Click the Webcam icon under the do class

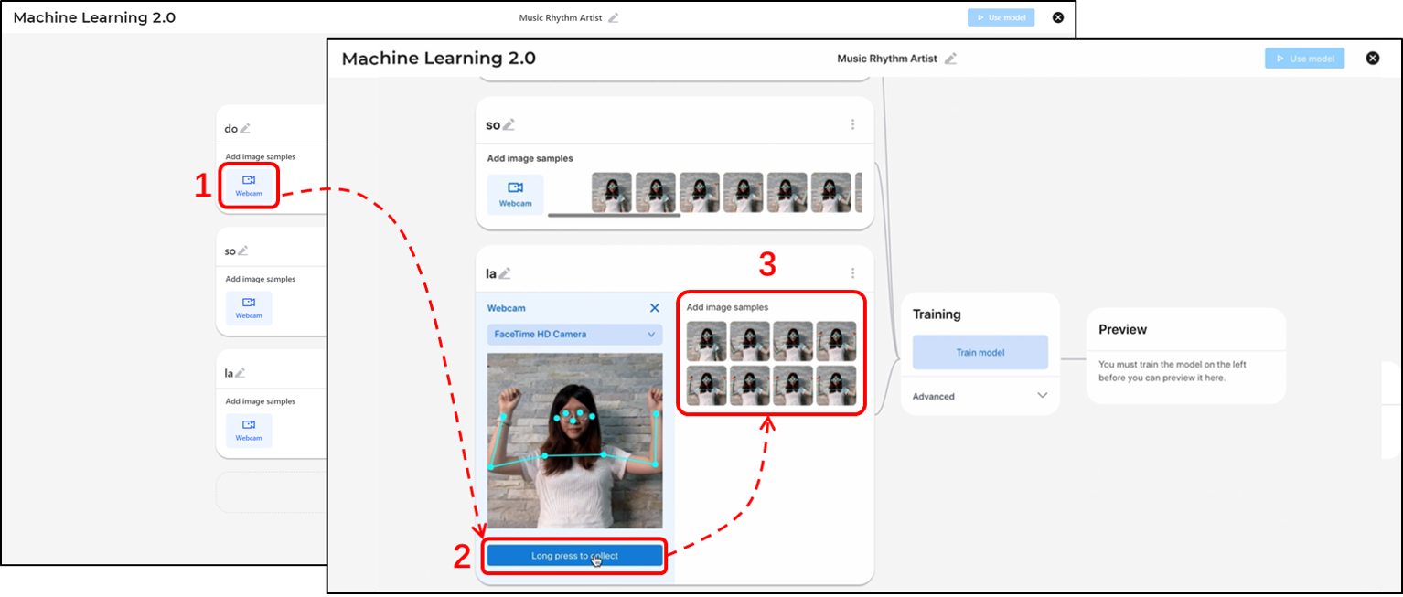(249, 186)
